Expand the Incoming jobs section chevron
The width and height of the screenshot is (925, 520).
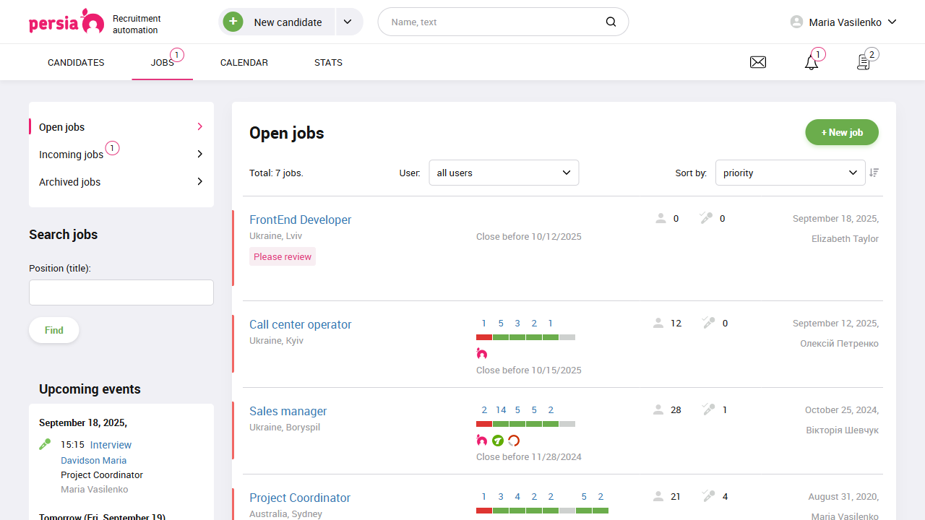(199, 154)
